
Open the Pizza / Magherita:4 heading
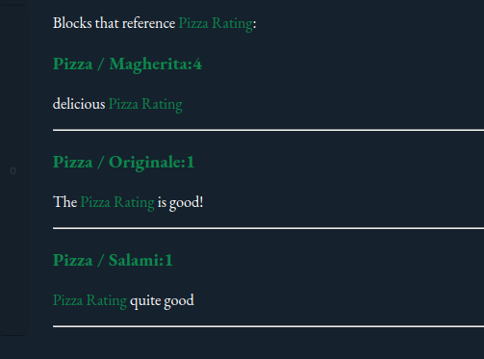127,64
